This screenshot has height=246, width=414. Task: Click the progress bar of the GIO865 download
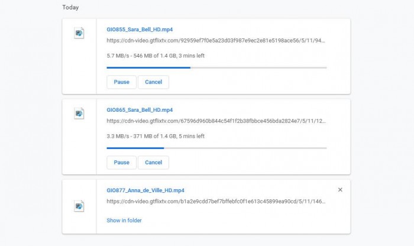(x=217, y=148)
